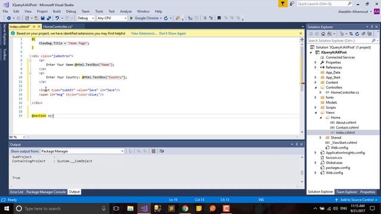The width and height of the screenshot is (381, 214).
Task: Toggle word wrap icon in Output toolbar
Action: pyautogui.click(x=161, y=151)
